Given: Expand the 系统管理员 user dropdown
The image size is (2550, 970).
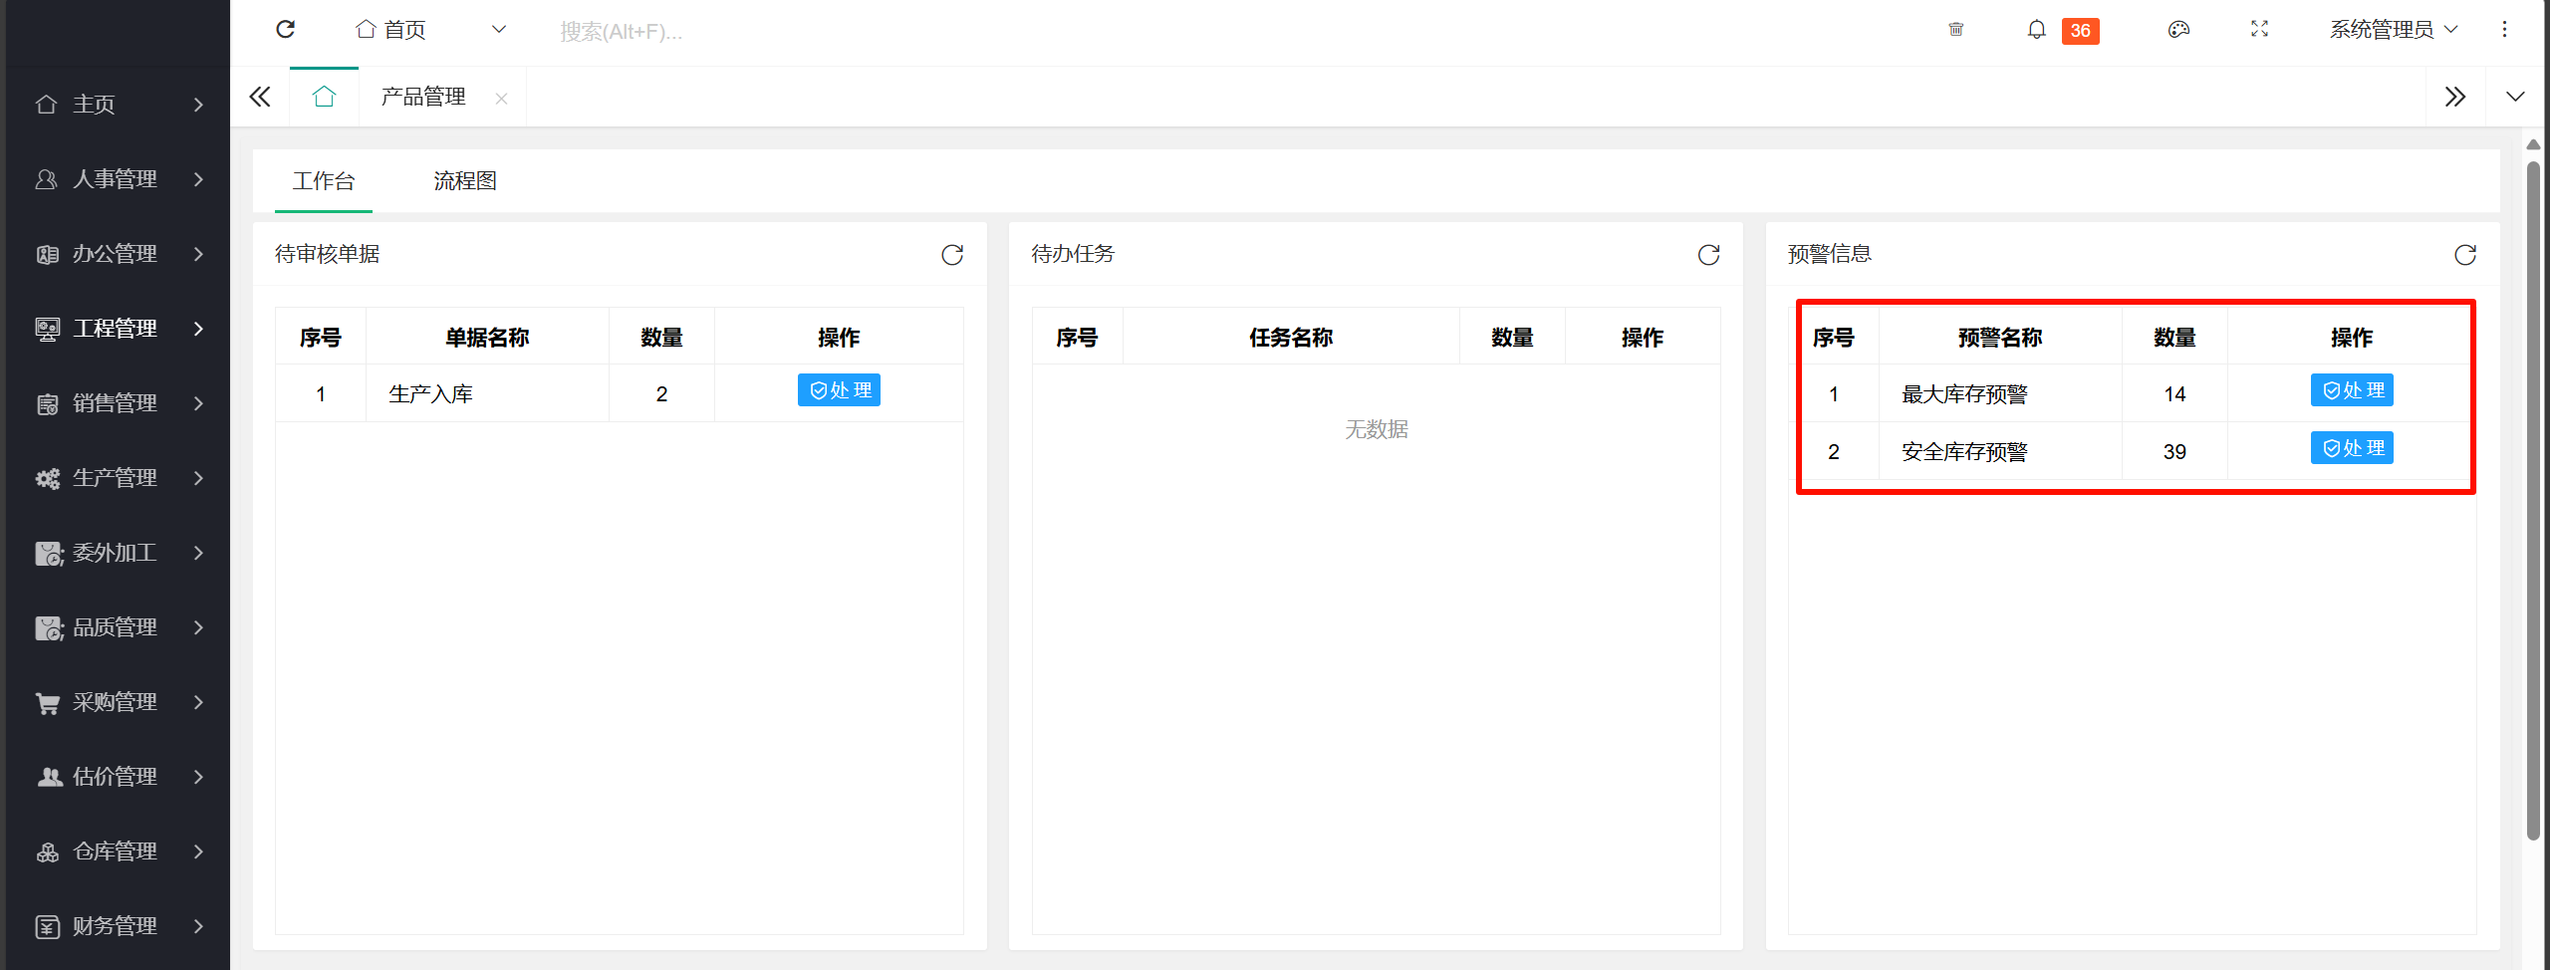Looking at the screenshot, I should point(2393,30).
